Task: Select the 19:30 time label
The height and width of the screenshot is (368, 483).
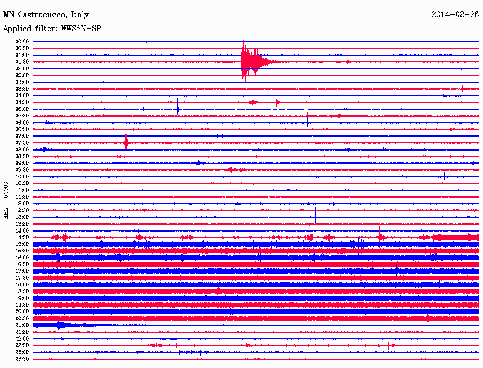Action: coord(22,305)
